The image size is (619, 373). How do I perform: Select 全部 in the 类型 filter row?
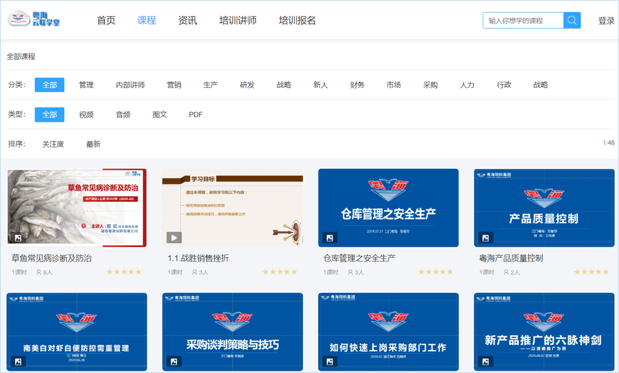tap(50, 115)
